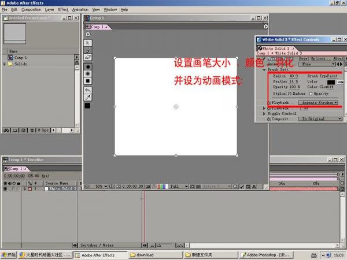Select the arrow selection tool in paint toolbar
The image size is (347, 260).
click(88, 43)
